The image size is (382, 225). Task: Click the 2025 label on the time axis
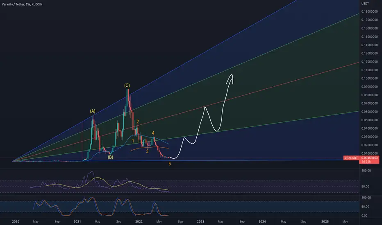325,221
